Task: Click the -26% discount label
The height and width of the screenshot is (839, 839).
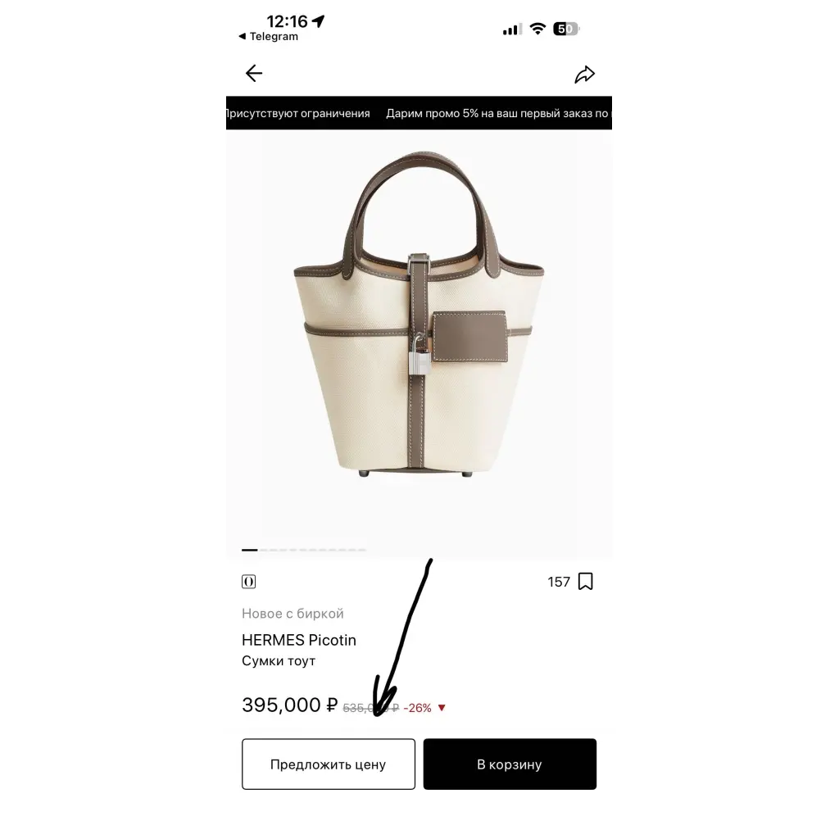Action: pos(417,708)
